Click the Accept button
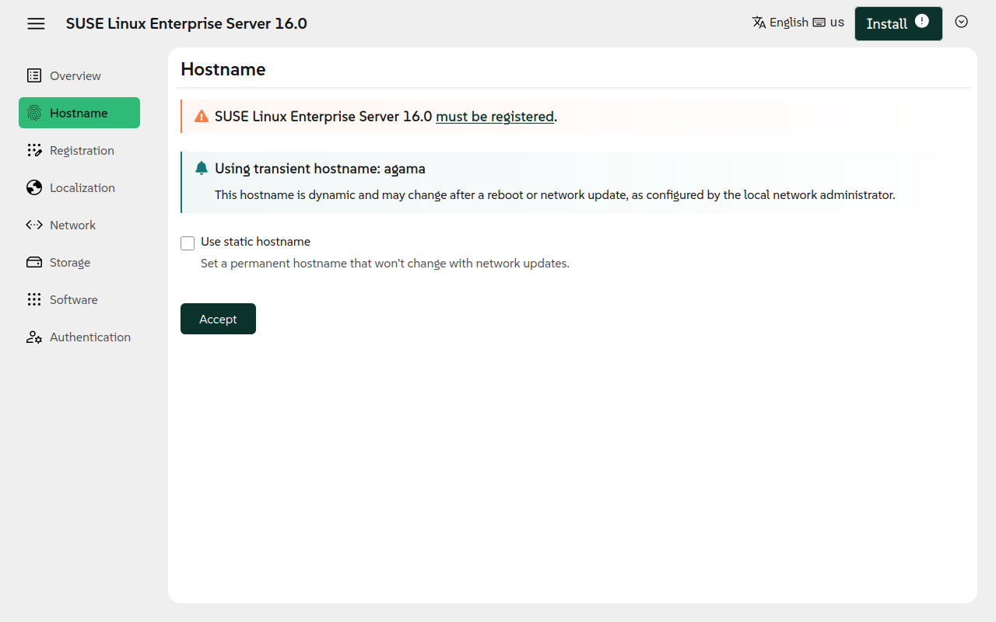Viewport: 996px width, 622px height. [218, 319]
